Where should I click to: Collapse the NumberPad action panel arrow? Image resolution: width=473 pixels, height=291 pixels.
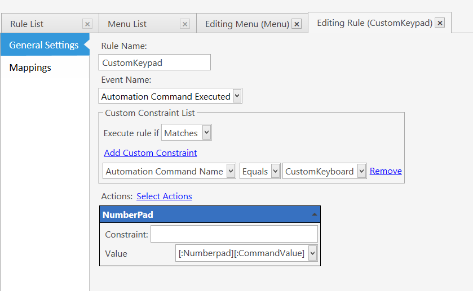click(x=314, y=214)
